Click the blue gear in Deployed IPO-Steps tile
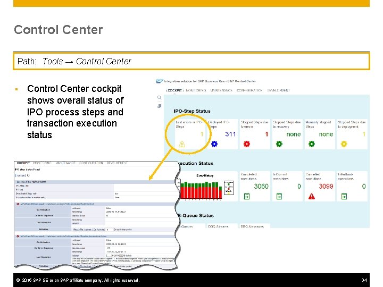 [x=214, y=144]
